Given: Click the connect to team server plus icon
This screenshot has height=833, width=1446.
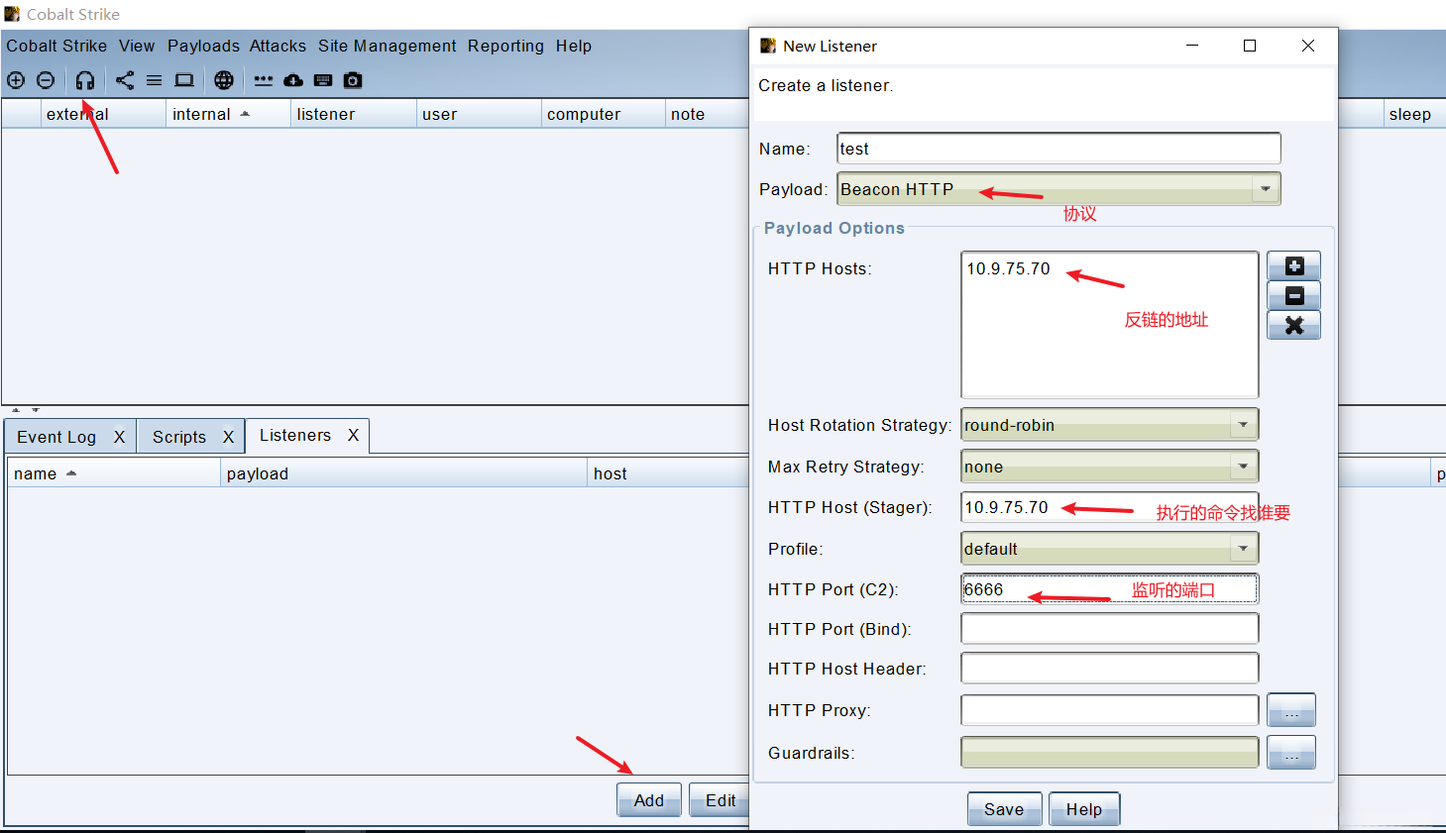Looking at the screenshot, I should [16, 80].
